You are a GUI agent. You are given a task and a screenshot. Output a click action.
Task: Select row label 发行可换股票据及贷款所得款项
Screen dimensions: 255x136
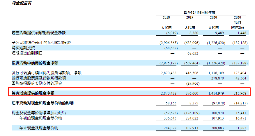39,78
